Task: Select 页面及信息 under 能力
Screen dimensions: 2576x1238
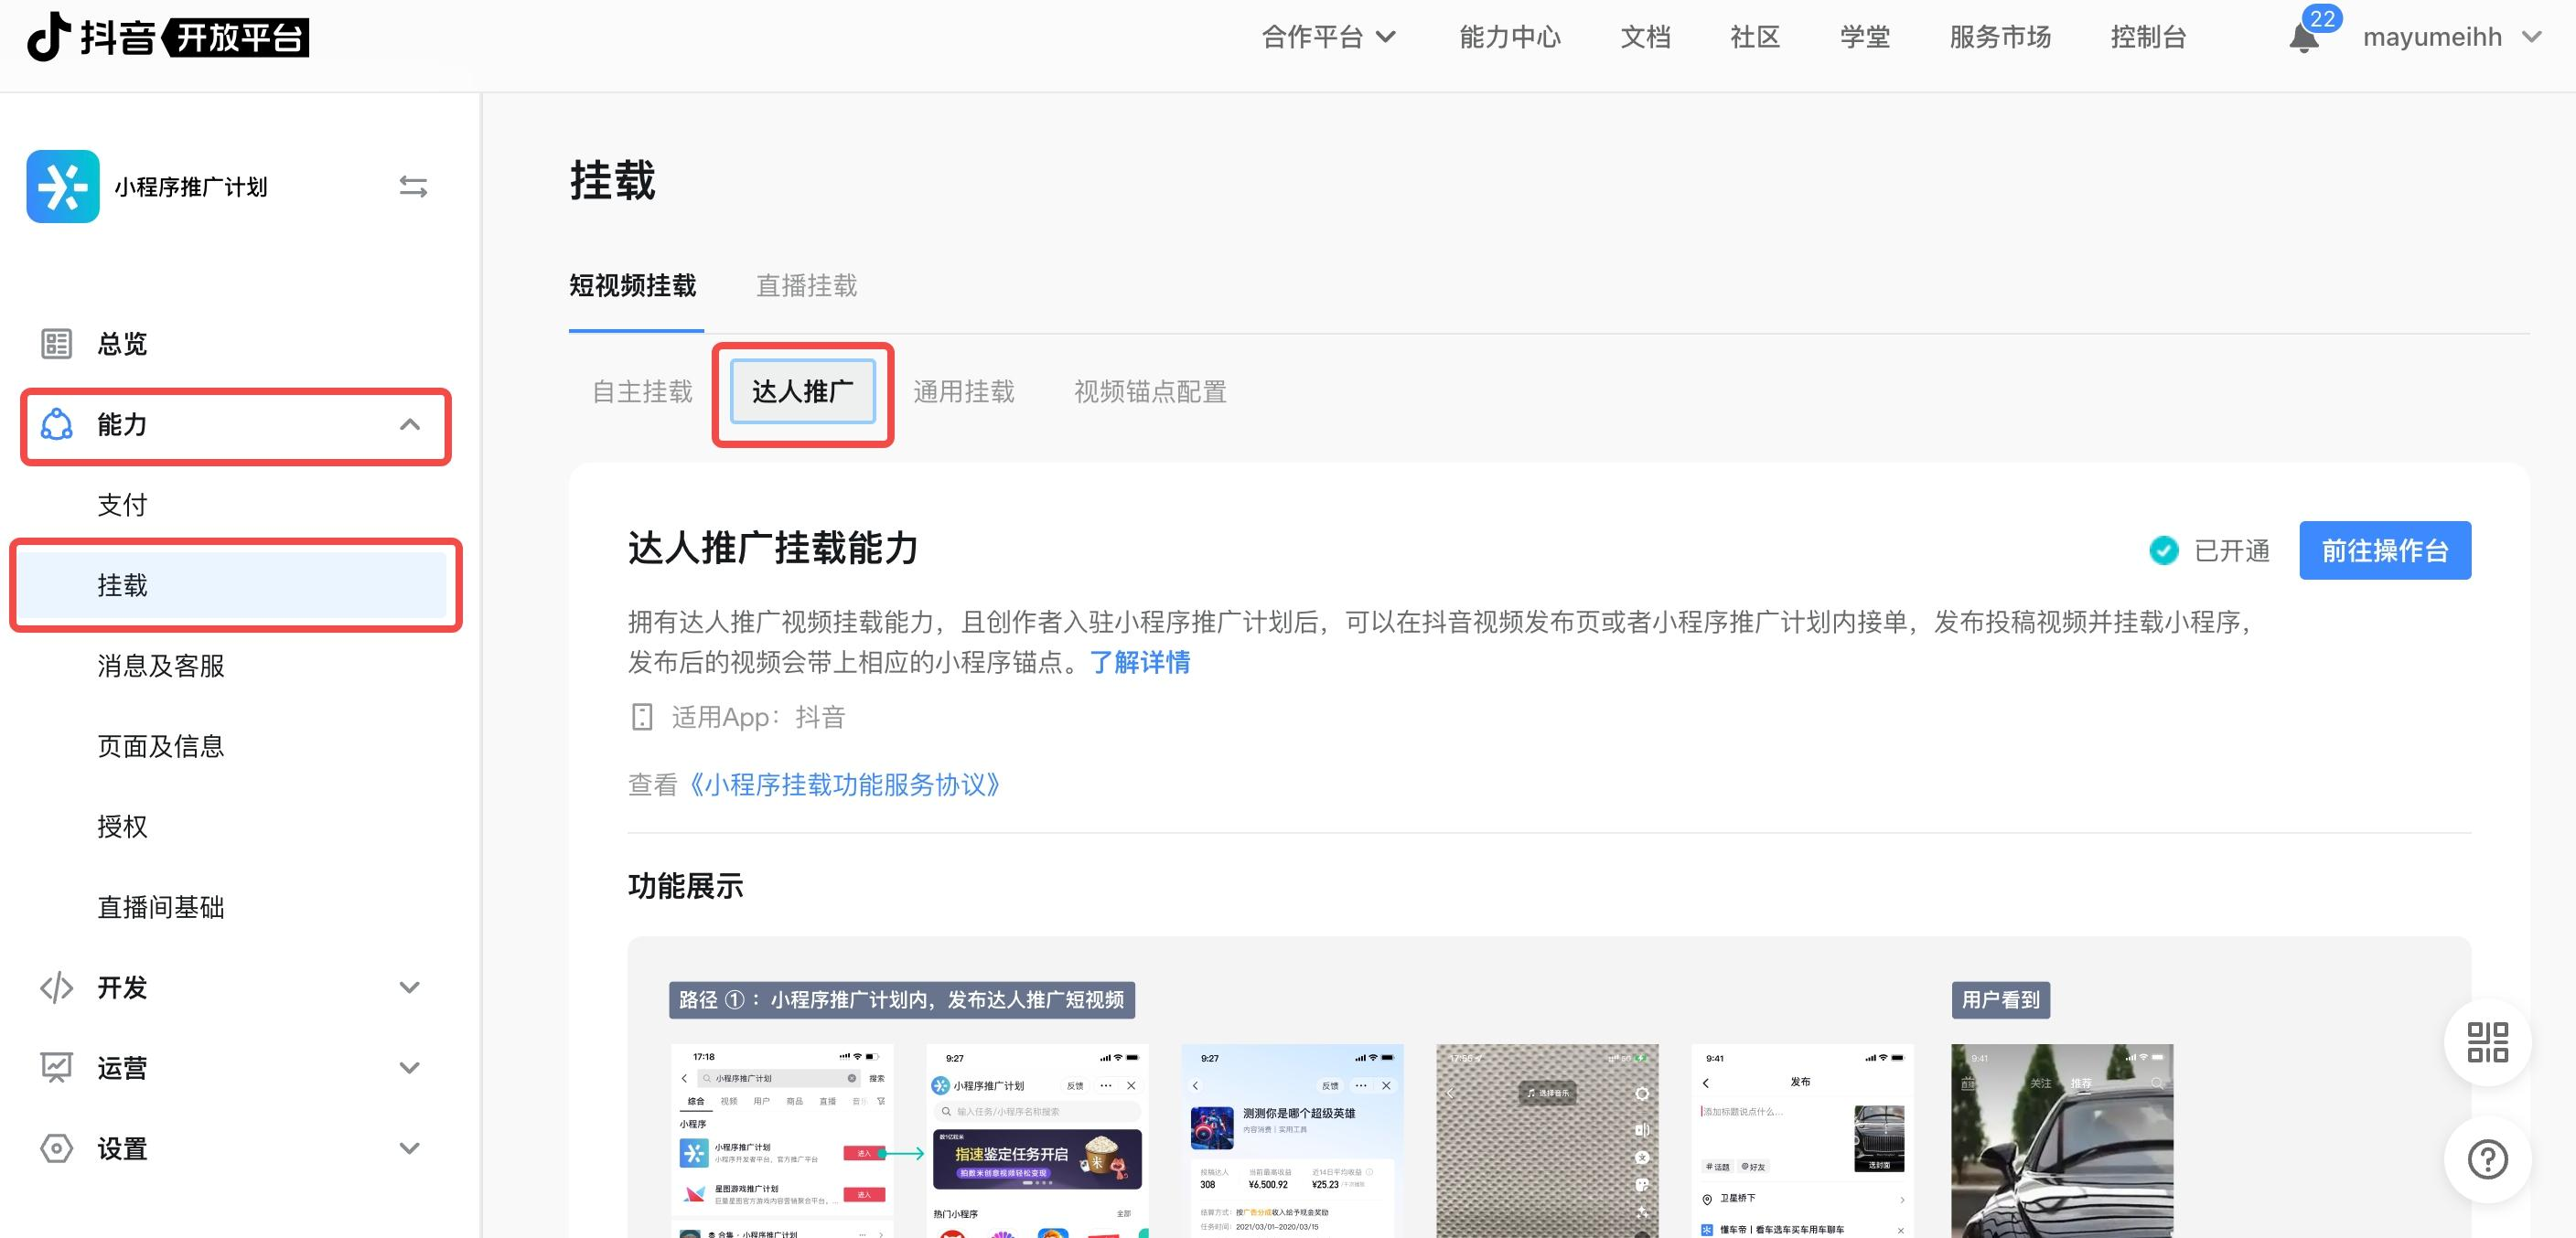Action: (x=161, y=746)
